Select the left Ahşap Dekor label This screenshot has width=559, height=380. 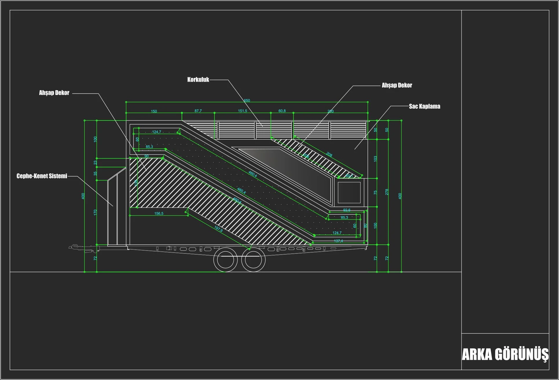[x=54, y=93]
